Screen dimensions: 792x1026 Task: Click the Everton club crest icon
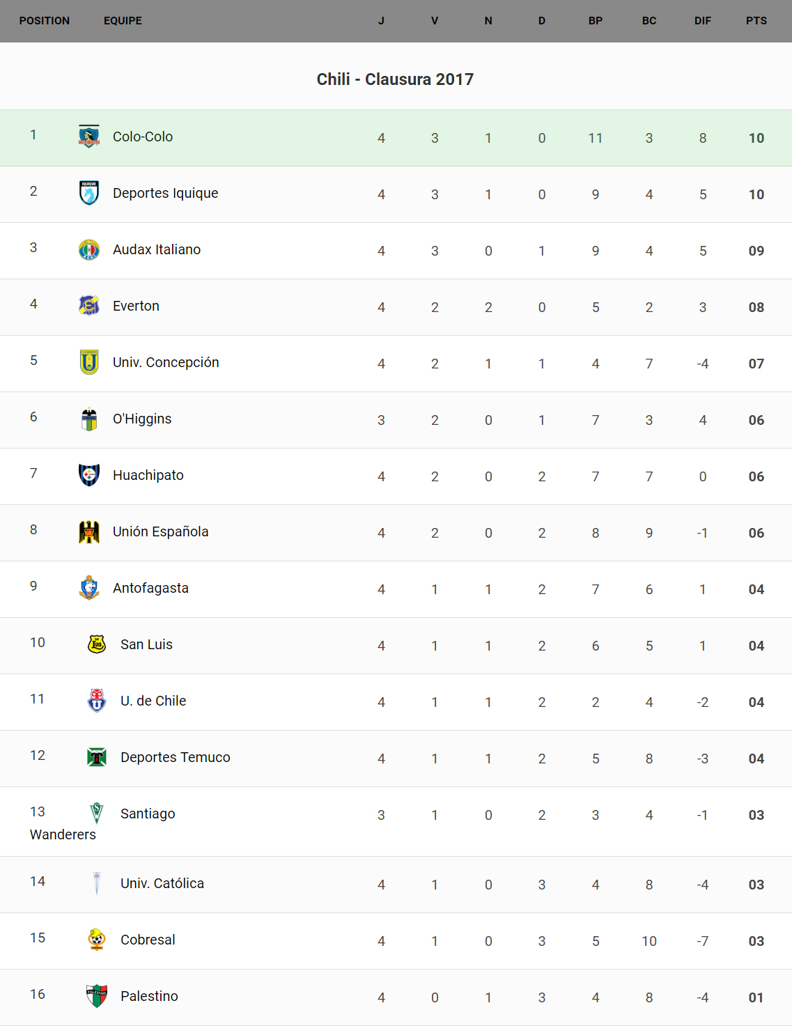89,306
